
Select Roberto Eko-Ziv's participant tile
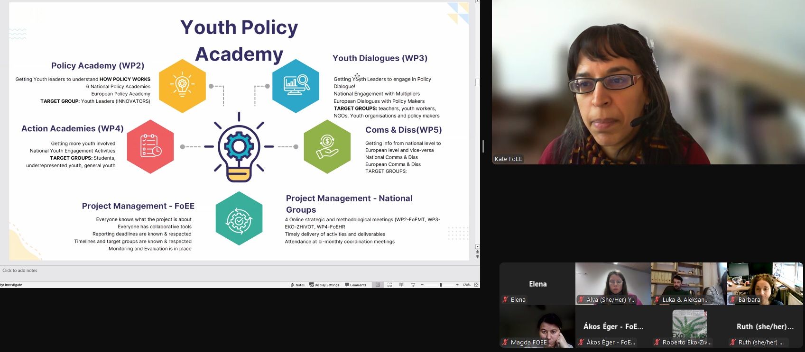[689, 326]
